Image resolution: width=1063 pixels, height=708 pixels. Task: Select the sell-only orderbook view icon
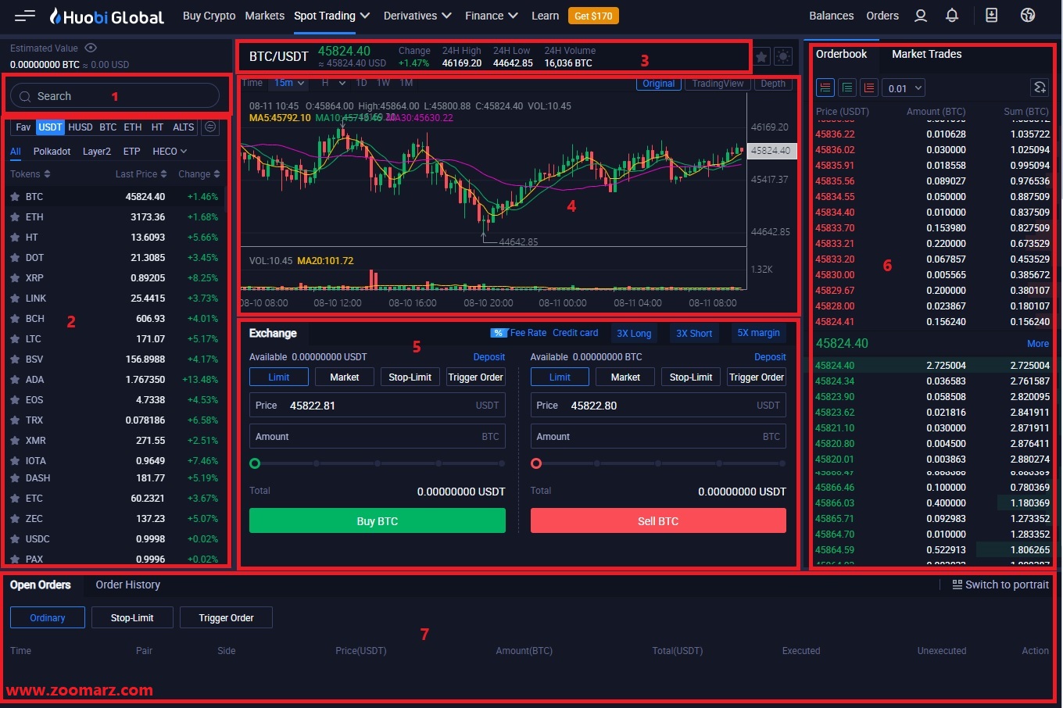click(869, 88)
